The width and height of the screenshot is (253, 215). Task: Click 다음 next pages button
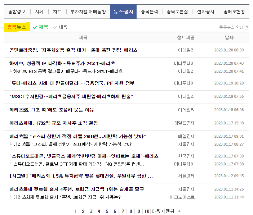coord(157,211)
